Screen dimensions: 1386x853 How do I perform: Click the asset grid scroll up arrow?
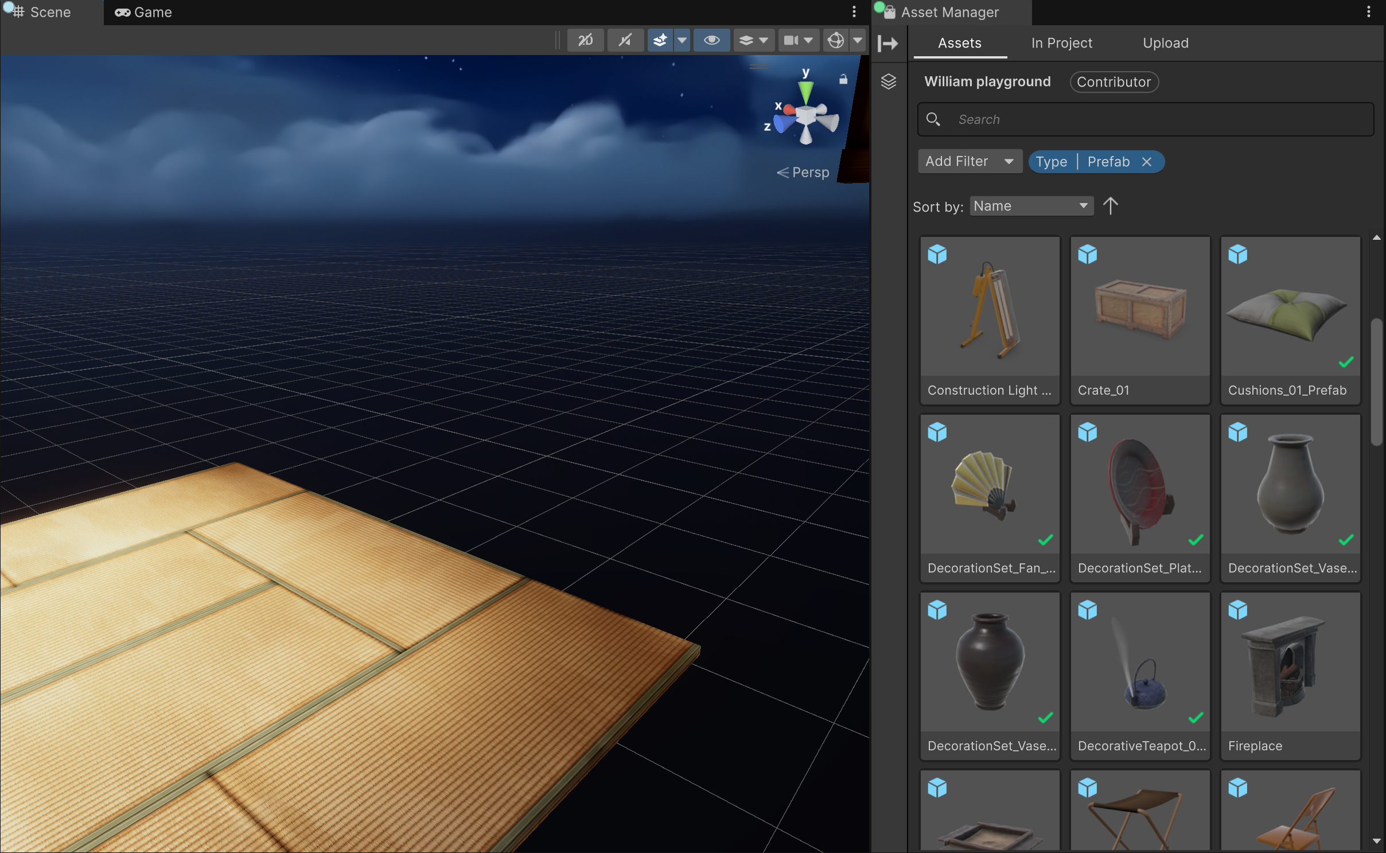pyautogui.click(x=1376, y=237)
